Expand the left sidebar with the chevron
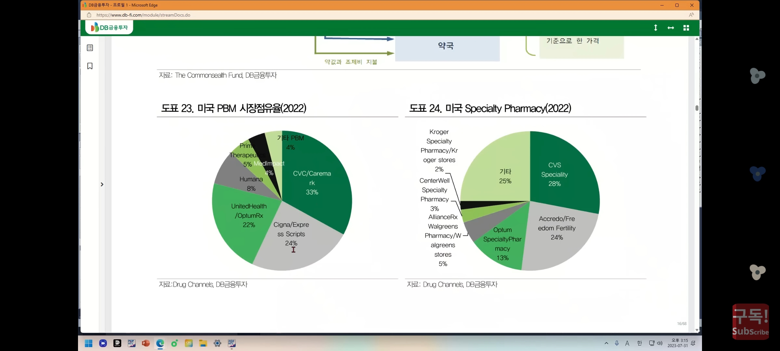The height and width of the screenshot is (351, 780). coord(102,184)
